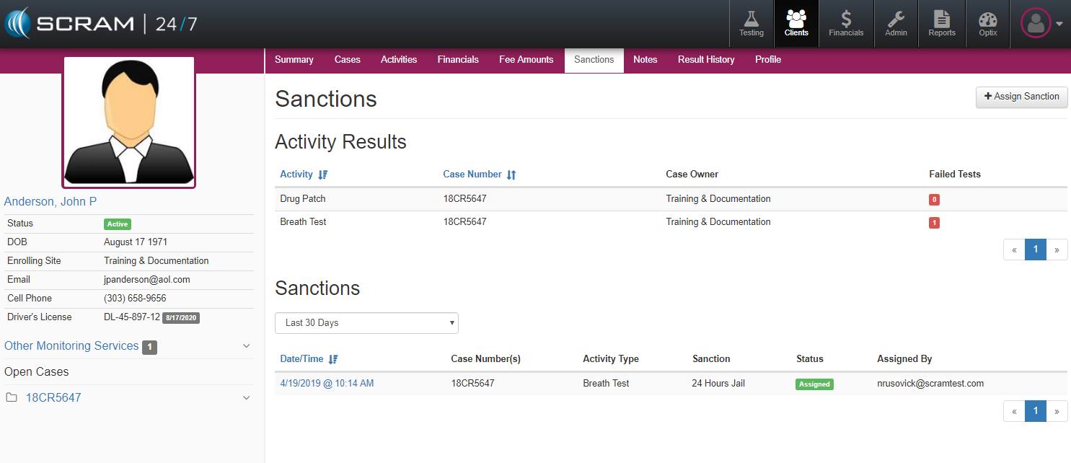
Task: Open the Last 30 Days dropdown
Action: click(x=366, y=323)
